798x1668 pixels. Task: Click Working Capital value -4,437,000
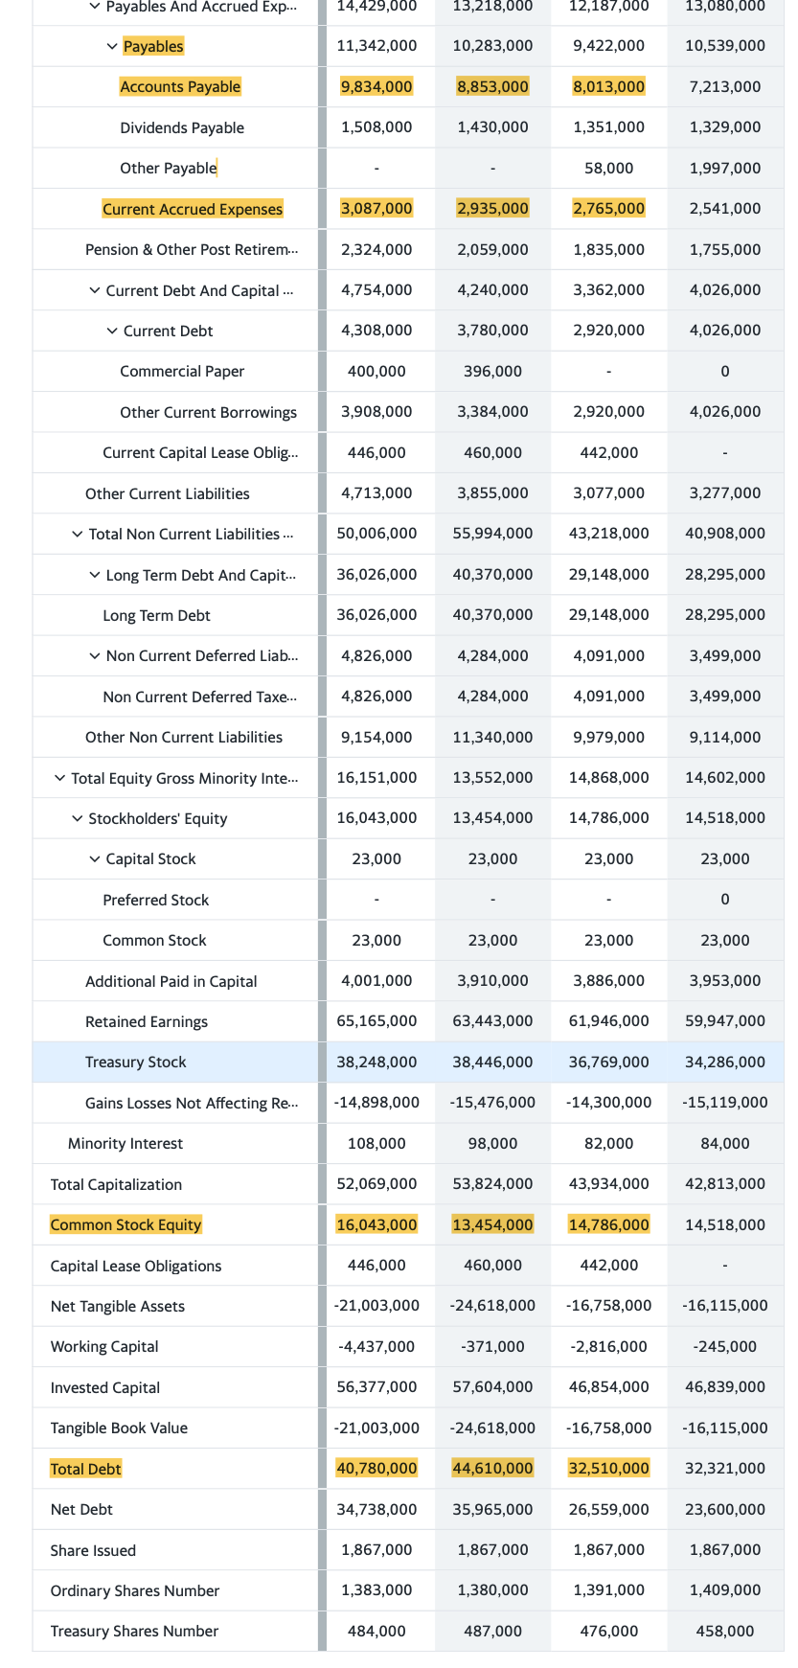[x=376, y=1346]
